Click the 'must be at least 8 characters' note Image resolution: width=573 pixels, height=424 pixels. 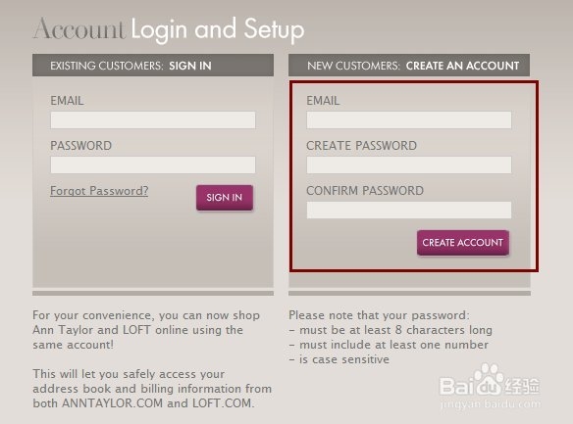tap(391, 330)
